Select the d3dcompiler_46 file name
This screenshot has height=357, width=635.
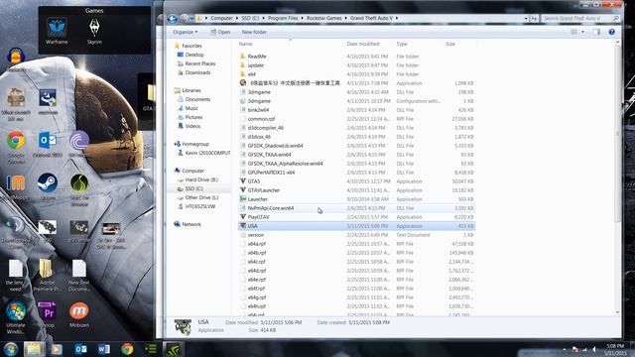pyautogui.click(x=265, y=128)
